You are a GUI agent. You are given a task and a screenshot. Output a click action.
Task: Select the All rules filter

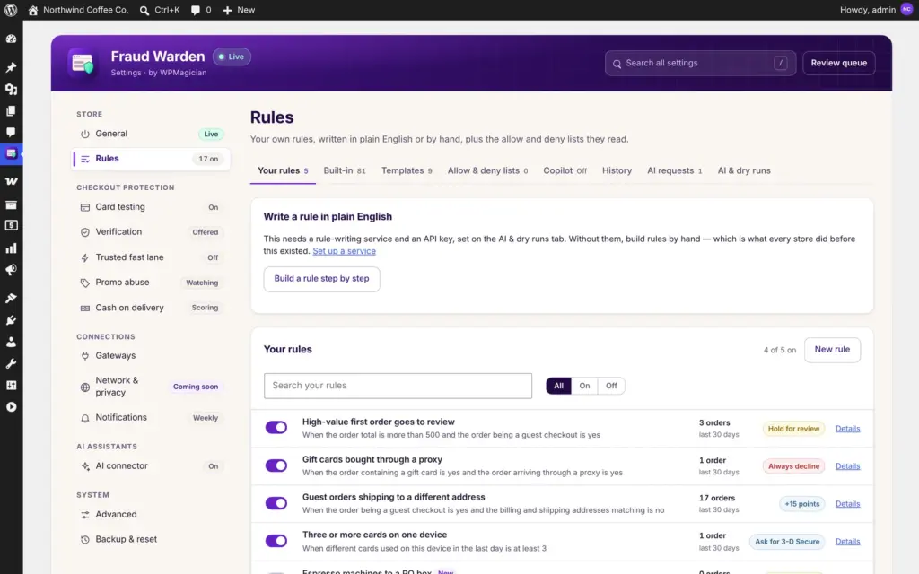558,386
